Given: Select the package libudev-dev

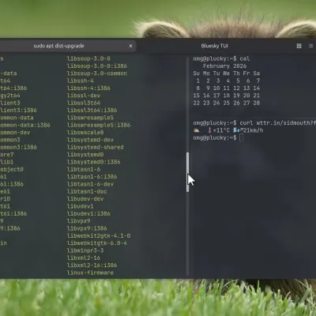Looking at the screenshot, I should point(85,199).
